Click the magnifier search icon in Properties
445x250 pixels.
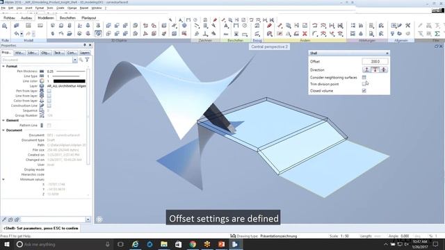tap(81, 60)
